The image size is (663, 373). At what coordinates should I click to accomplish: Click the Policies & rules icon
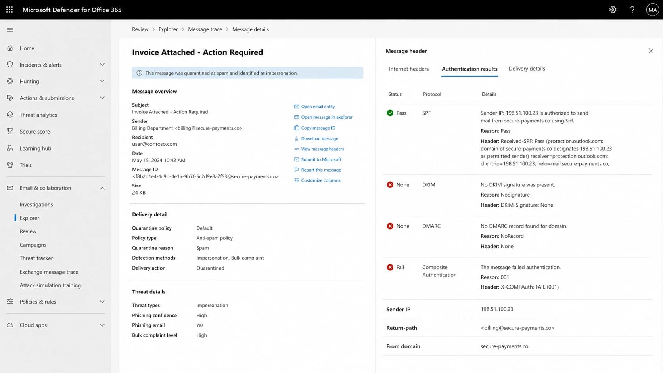point(10,302)
